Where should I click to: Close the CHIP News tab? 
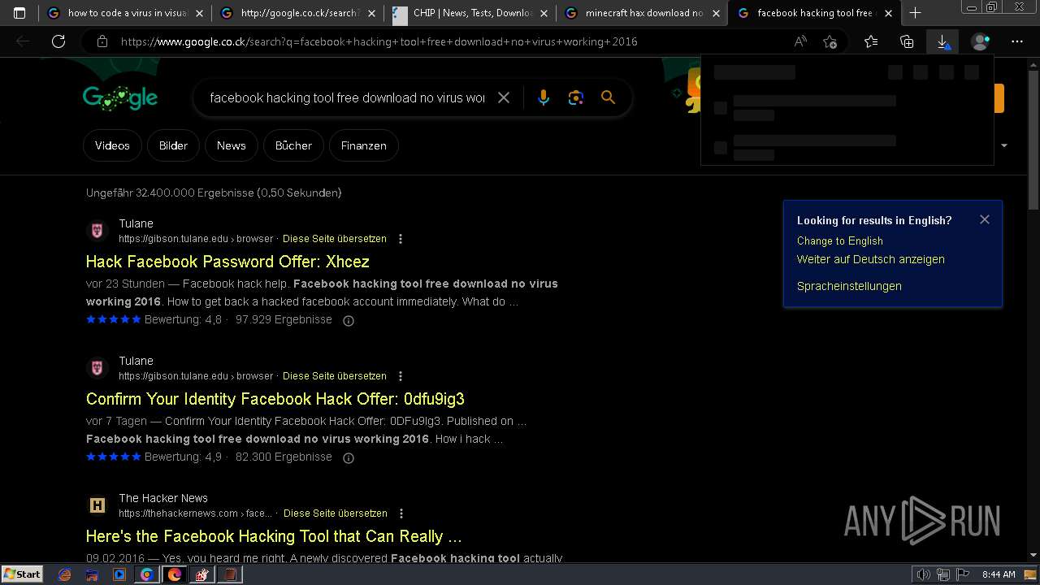coord(544,13)
